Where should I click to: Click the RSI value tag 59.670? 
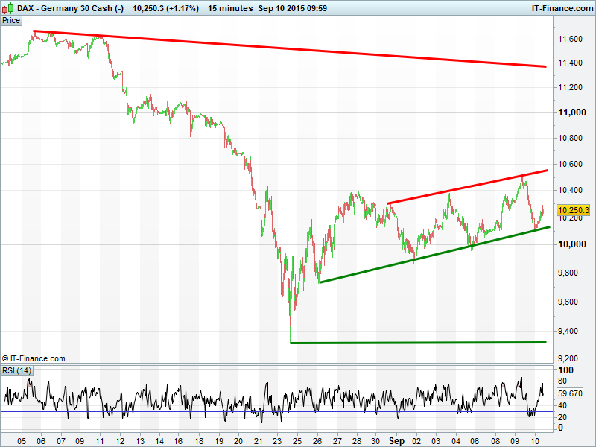[569, 393]
